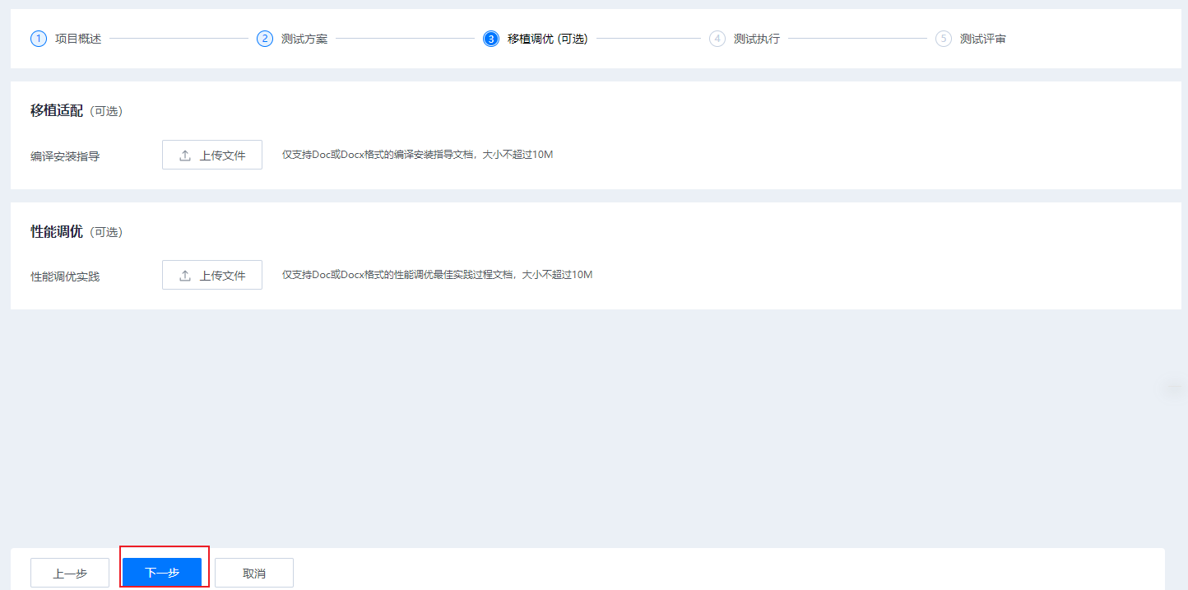
Task: Click the 编译安装指导 field label
Action: 65,156
